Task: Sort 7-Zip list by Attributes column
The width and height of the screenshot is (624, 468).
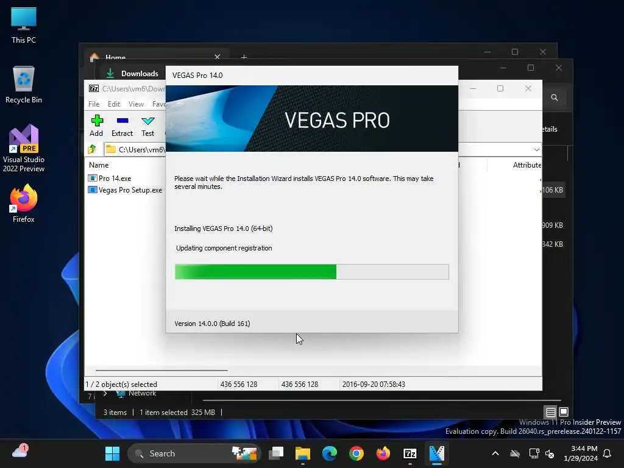Action: [526, 165]
